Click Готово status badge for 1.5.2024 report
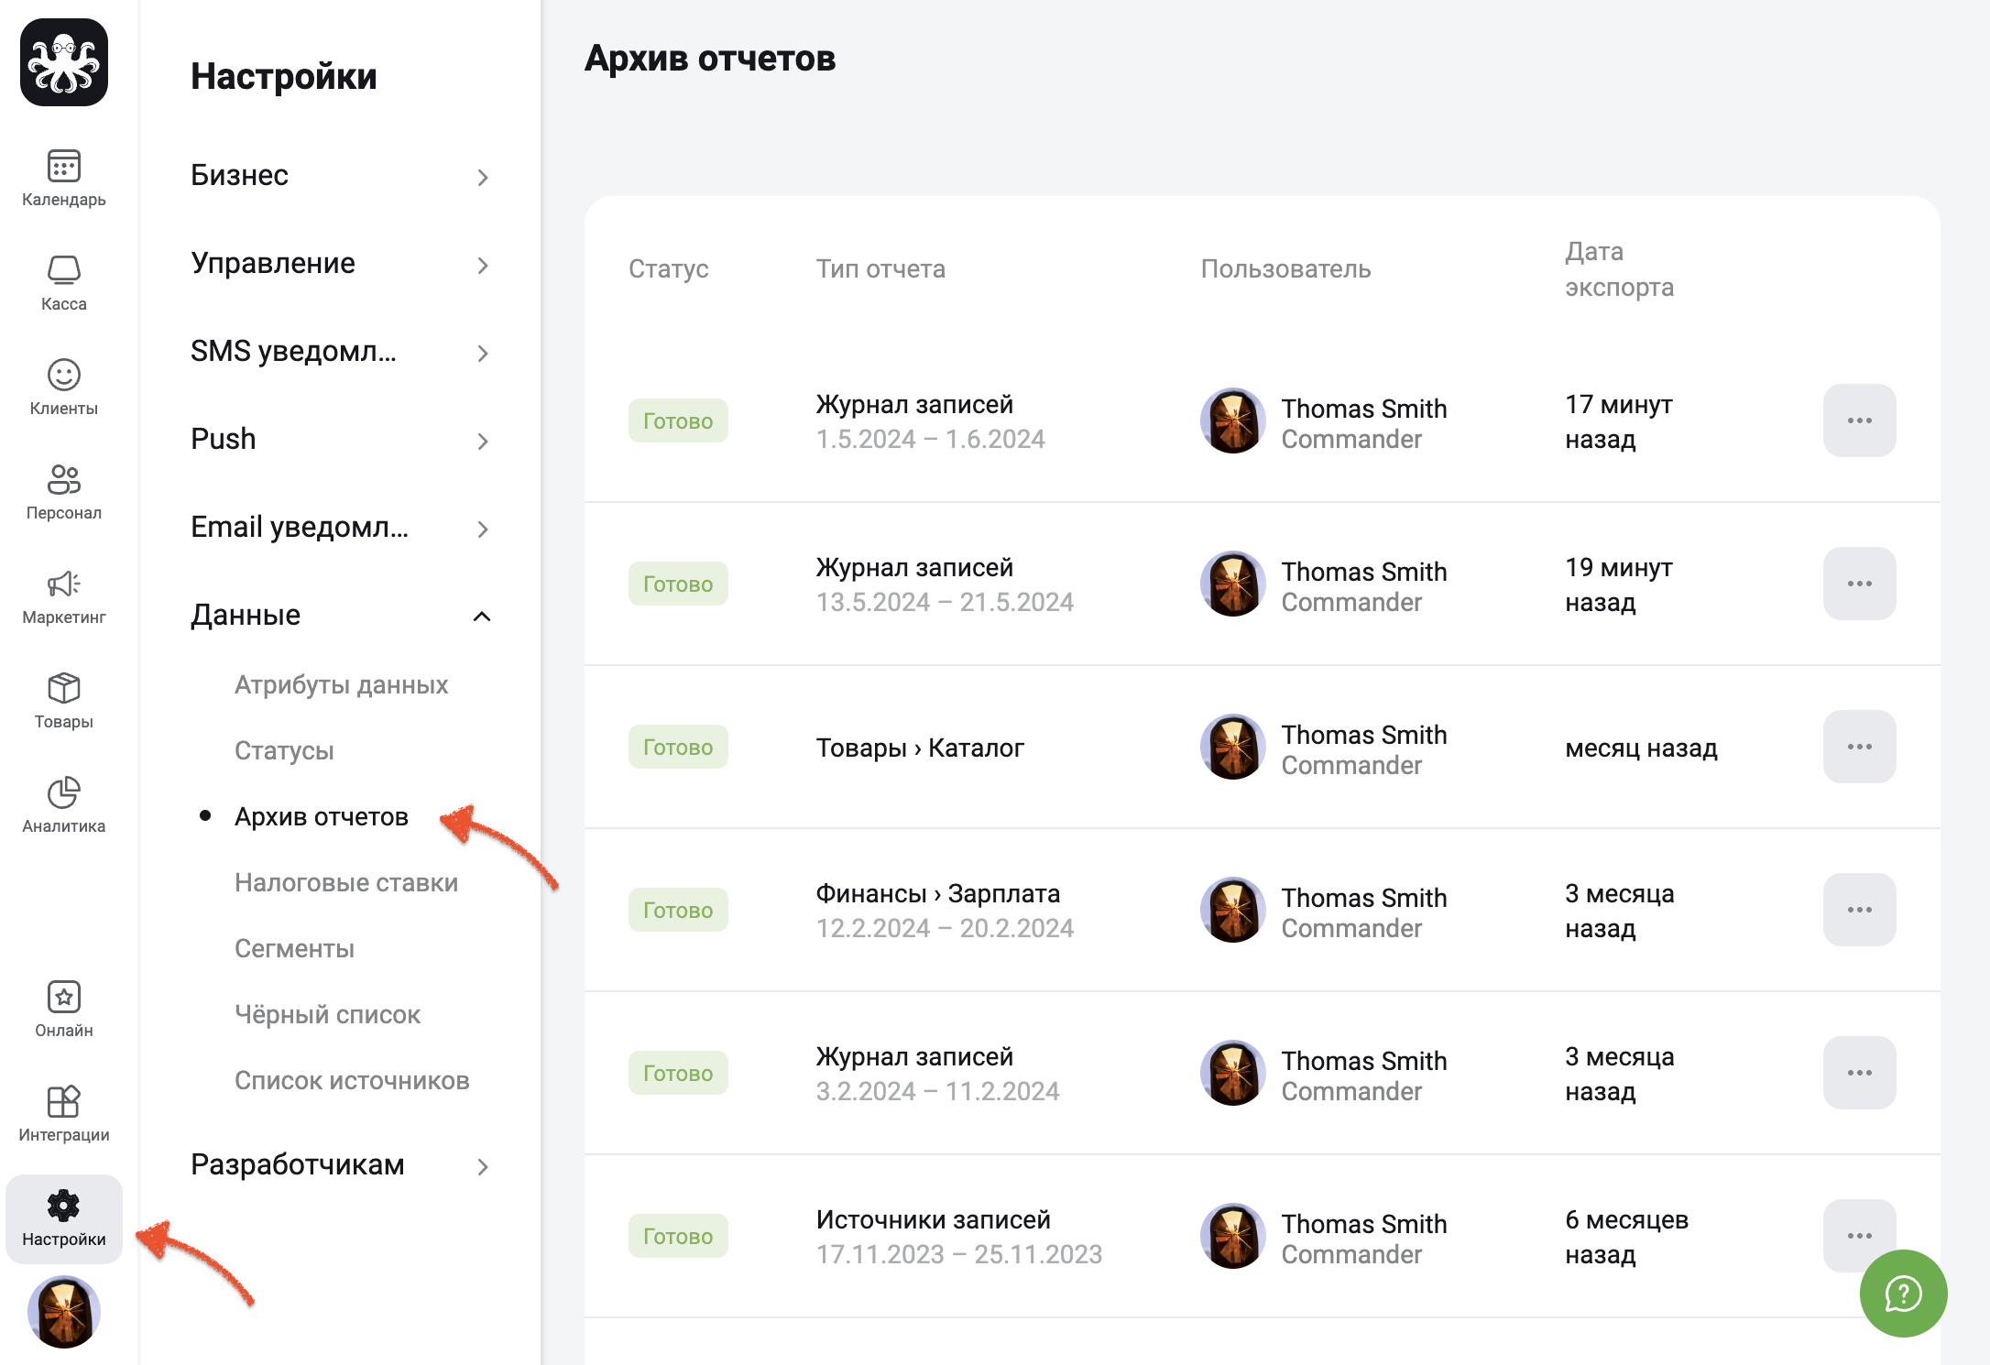Viewport: 1990px width, 1365px height. point(678,420)
